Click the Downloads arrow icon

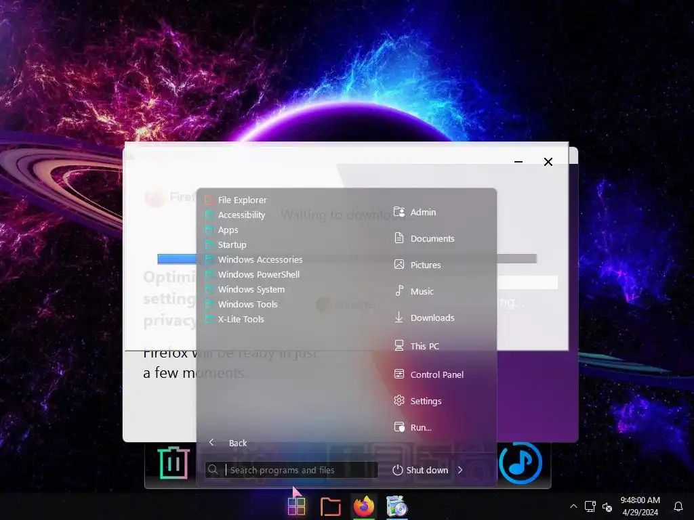tap(399, 317)
